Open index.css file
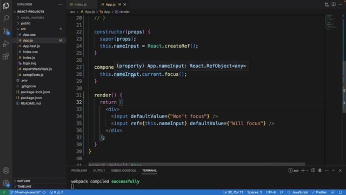346x195 pixels. pyautogui.click(x=30, y=52)
